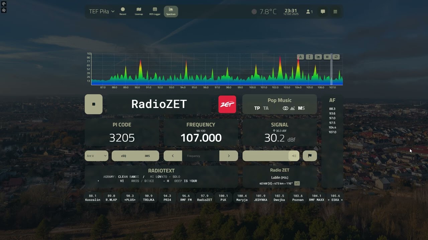Click the RADIOTEXT panel
428x240 pixels.
pos(161,177)
